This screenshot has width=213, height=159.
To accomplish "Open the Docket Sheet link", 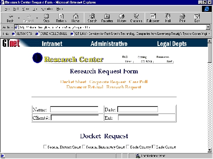I will point(73,82).
